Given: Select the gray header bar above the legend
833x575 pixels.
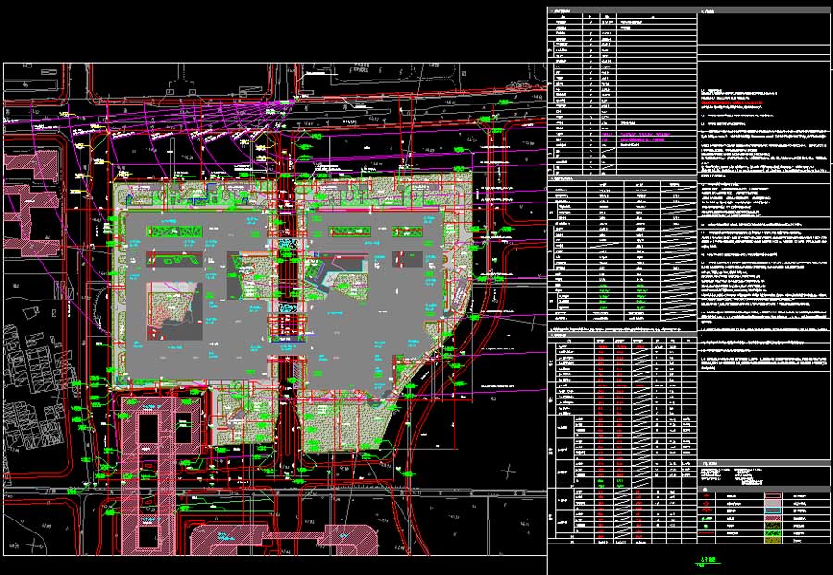Looking at the screenshot, I should [764, 489].
